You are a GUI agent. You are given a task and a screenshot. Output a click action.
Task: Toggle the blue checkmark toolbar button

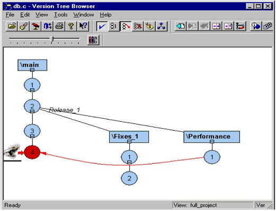102,27
